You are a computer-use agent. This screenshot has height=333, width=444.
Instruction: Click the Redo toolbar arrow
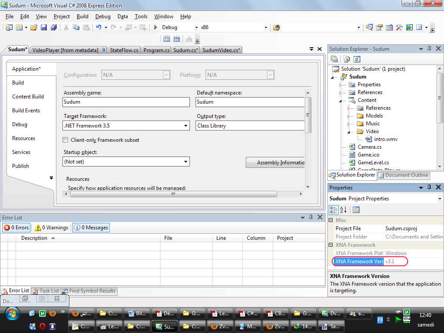click(113, 27)
